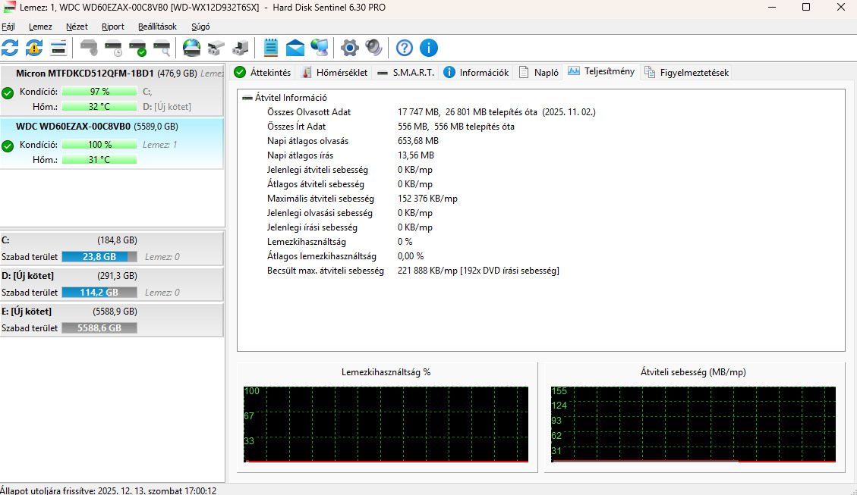Click the Lemezkihasználtság % graph
Viewport: 857px width, 495px height.
pos(386,424)
